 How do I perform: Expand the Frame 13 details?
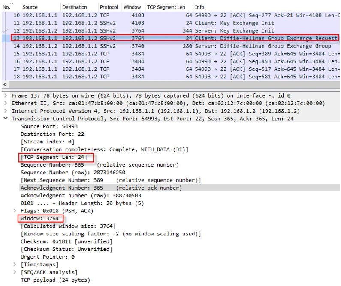(x=5, y=95)
